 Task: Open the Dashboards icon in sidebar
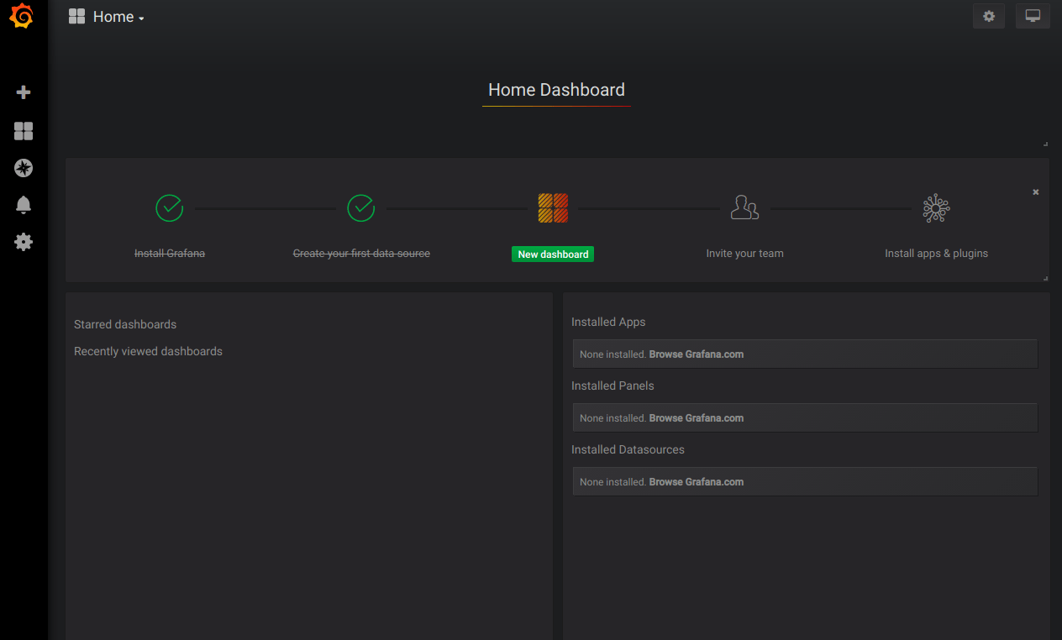pyautogui.click(x=24, y=131)
